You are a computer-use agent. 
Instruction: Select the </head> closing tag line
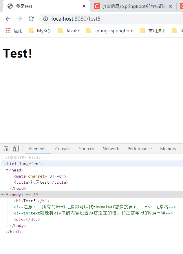click(x=18, y=189)
